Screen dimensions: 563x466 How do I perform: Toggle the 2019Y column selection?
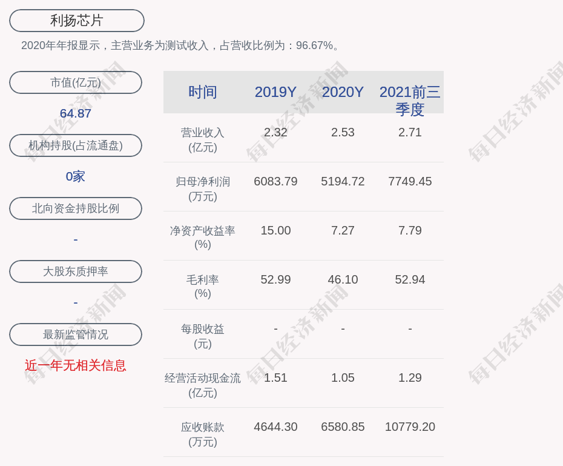275,92
